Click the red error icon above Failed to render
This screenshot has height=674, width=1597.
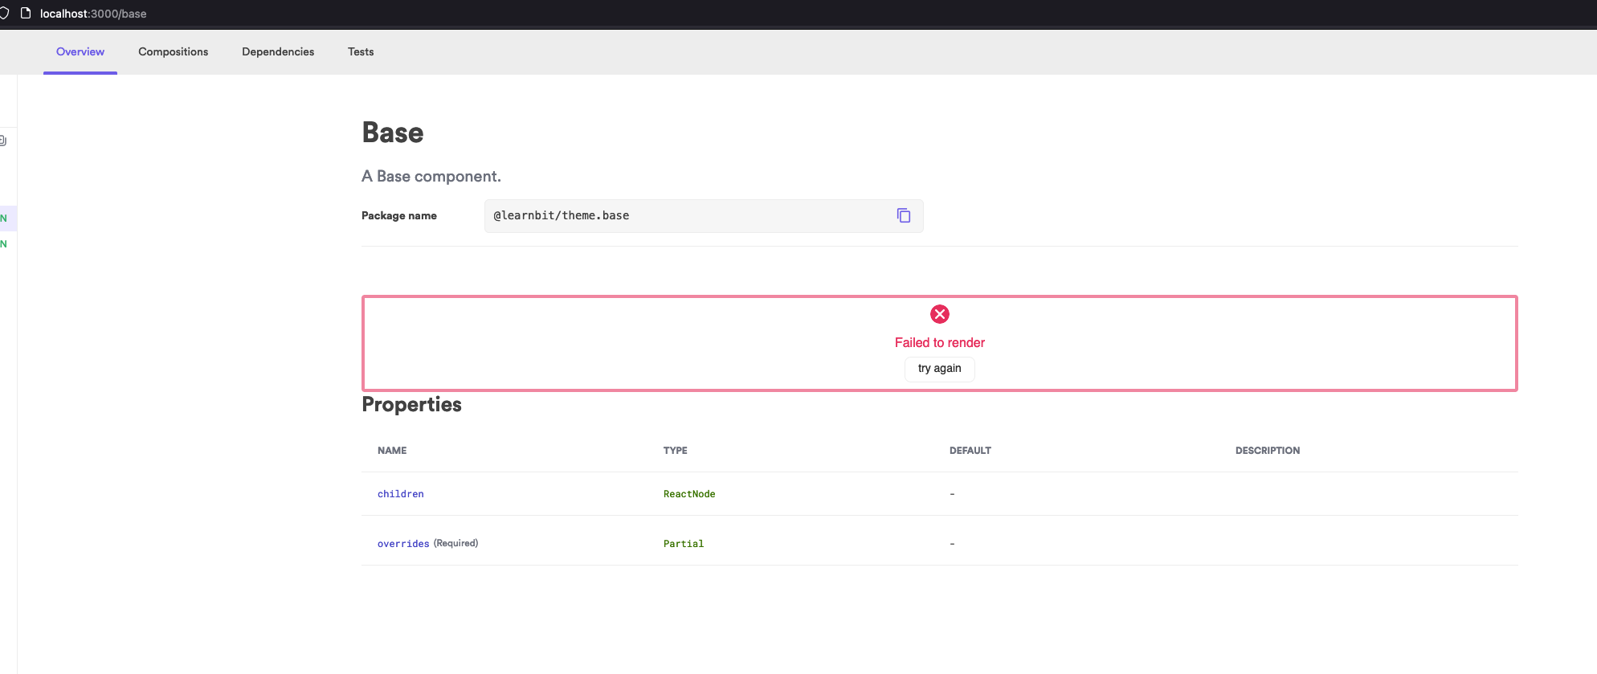click(x=940, y=314)
